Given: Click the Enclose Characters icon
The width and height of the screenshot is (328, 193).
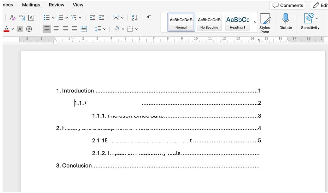Looking at the screenshot, I should [x=29, y=29].
